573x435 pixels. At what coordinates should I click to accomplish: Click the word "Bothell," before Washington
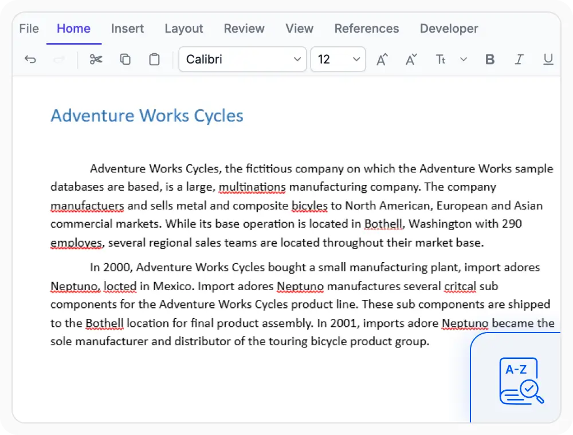[384, 224]
